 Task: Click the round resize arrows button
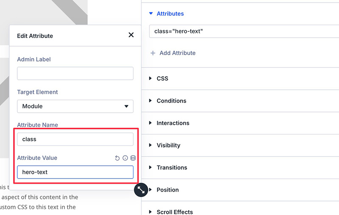[141, 190]
